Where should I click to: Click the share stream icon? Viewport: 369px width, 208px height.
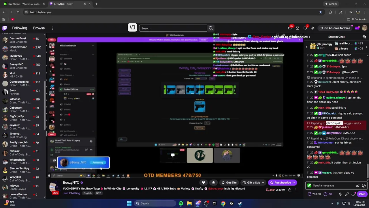point(290,190)
